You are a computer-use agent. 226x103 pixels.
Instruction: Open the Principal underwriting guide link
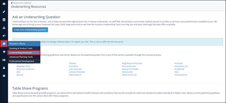pos(179,63)
